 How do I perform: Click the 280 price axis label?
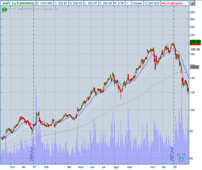click(192, 12)
